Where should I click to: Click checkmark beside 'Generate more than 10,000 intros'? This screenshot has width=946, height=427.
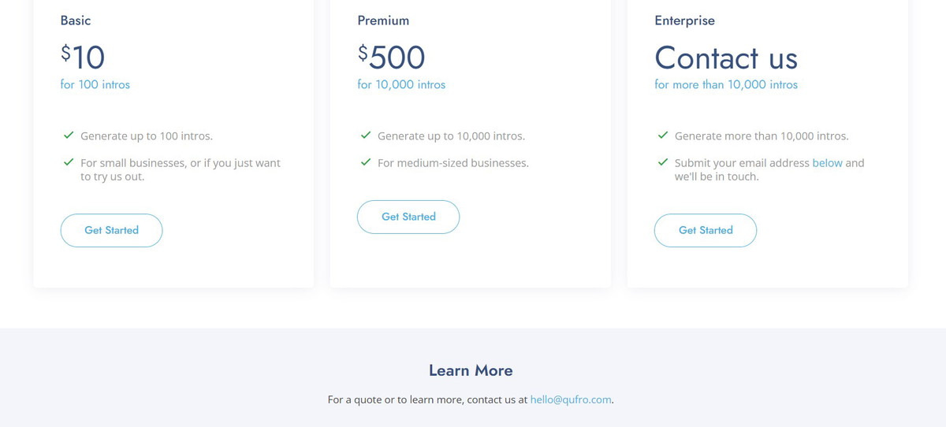[663, 136]
